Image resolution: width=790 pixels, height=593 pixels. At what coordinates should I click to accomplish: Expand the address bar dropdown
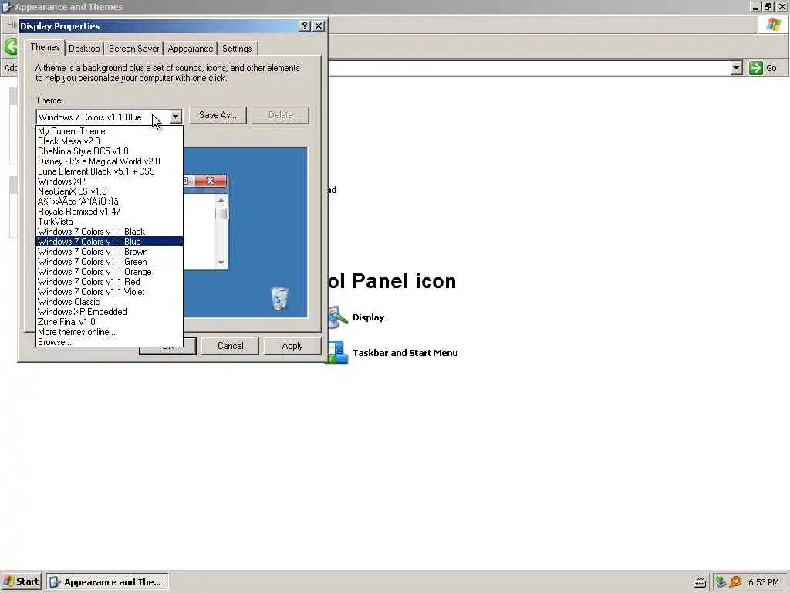coord(736,68)
